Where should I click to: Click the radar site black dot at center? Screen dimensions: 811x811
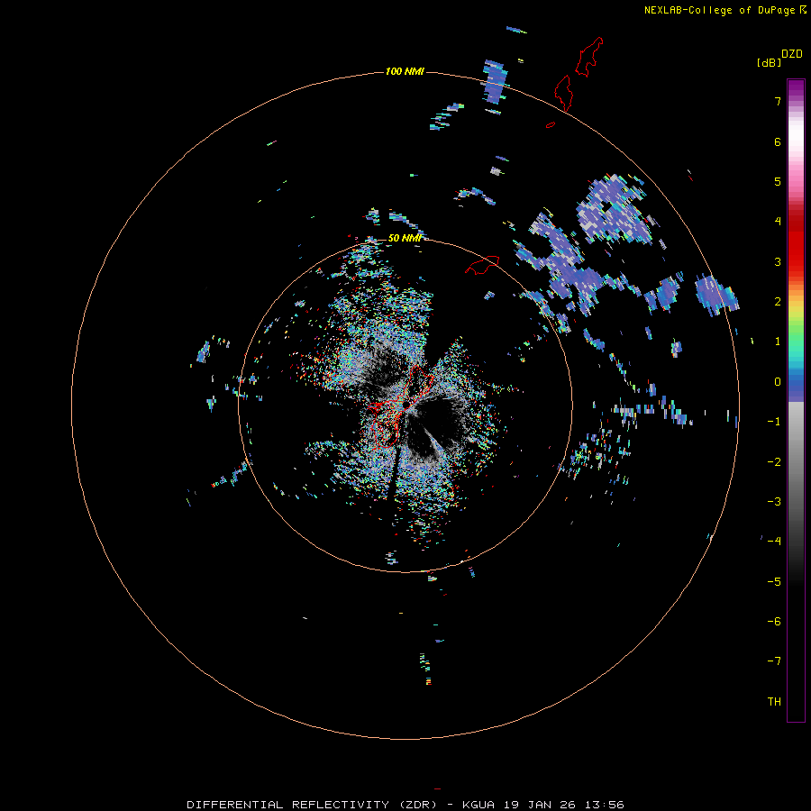(406, 404)
